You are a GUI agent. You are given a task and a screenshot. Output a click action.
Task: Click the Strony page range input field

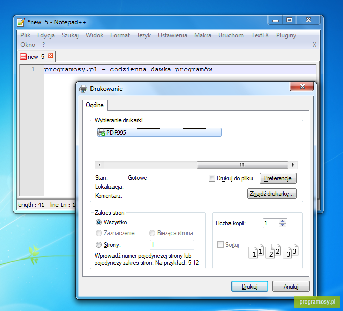172,245
